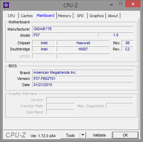Switch to the CPU tab
Screen dimensions: 143x142
tap(12, 16)
